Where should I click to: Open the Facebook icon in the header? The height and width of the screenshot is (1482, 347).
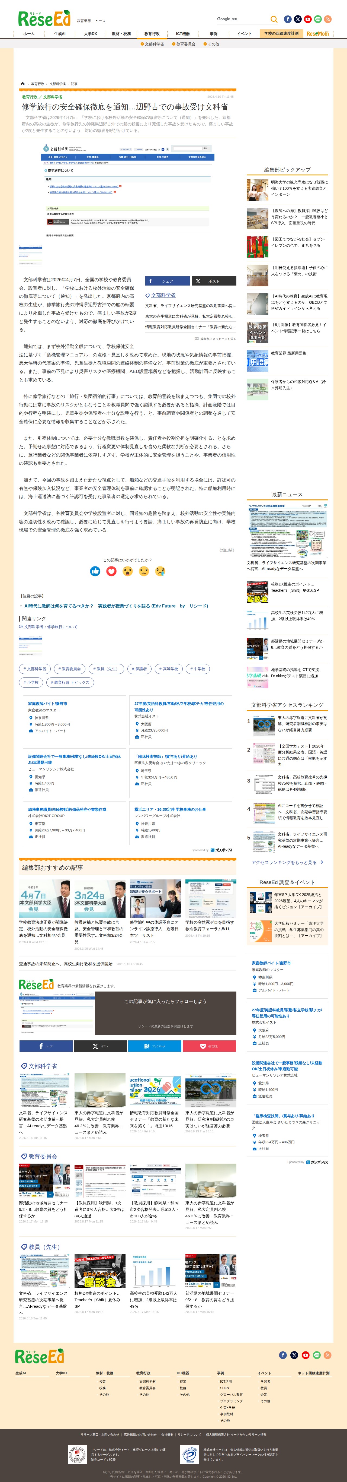tap(288, 19)
